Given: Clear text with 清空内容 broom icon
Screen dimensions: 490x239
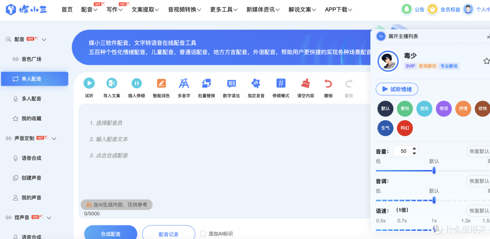Looking at the screenshot, I should pyautogui.click(x=305, y=83).
